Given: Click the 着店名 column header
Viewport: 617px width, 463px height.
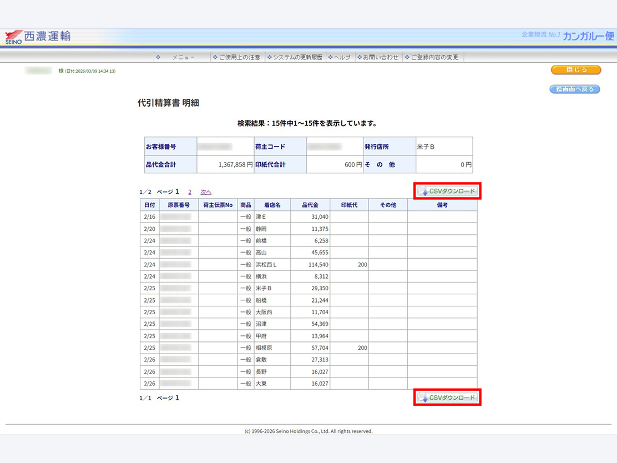Looking at the screenshot, I should tap(272, 205).
